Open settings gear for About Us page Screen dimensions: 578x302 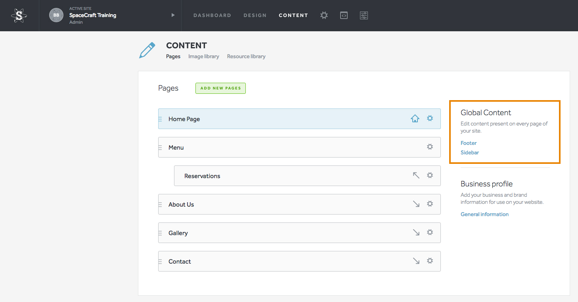(x=430, y=204)
